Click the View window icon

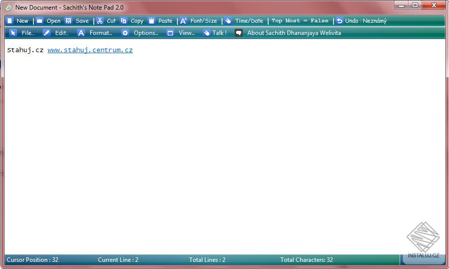tap(170, 33)
